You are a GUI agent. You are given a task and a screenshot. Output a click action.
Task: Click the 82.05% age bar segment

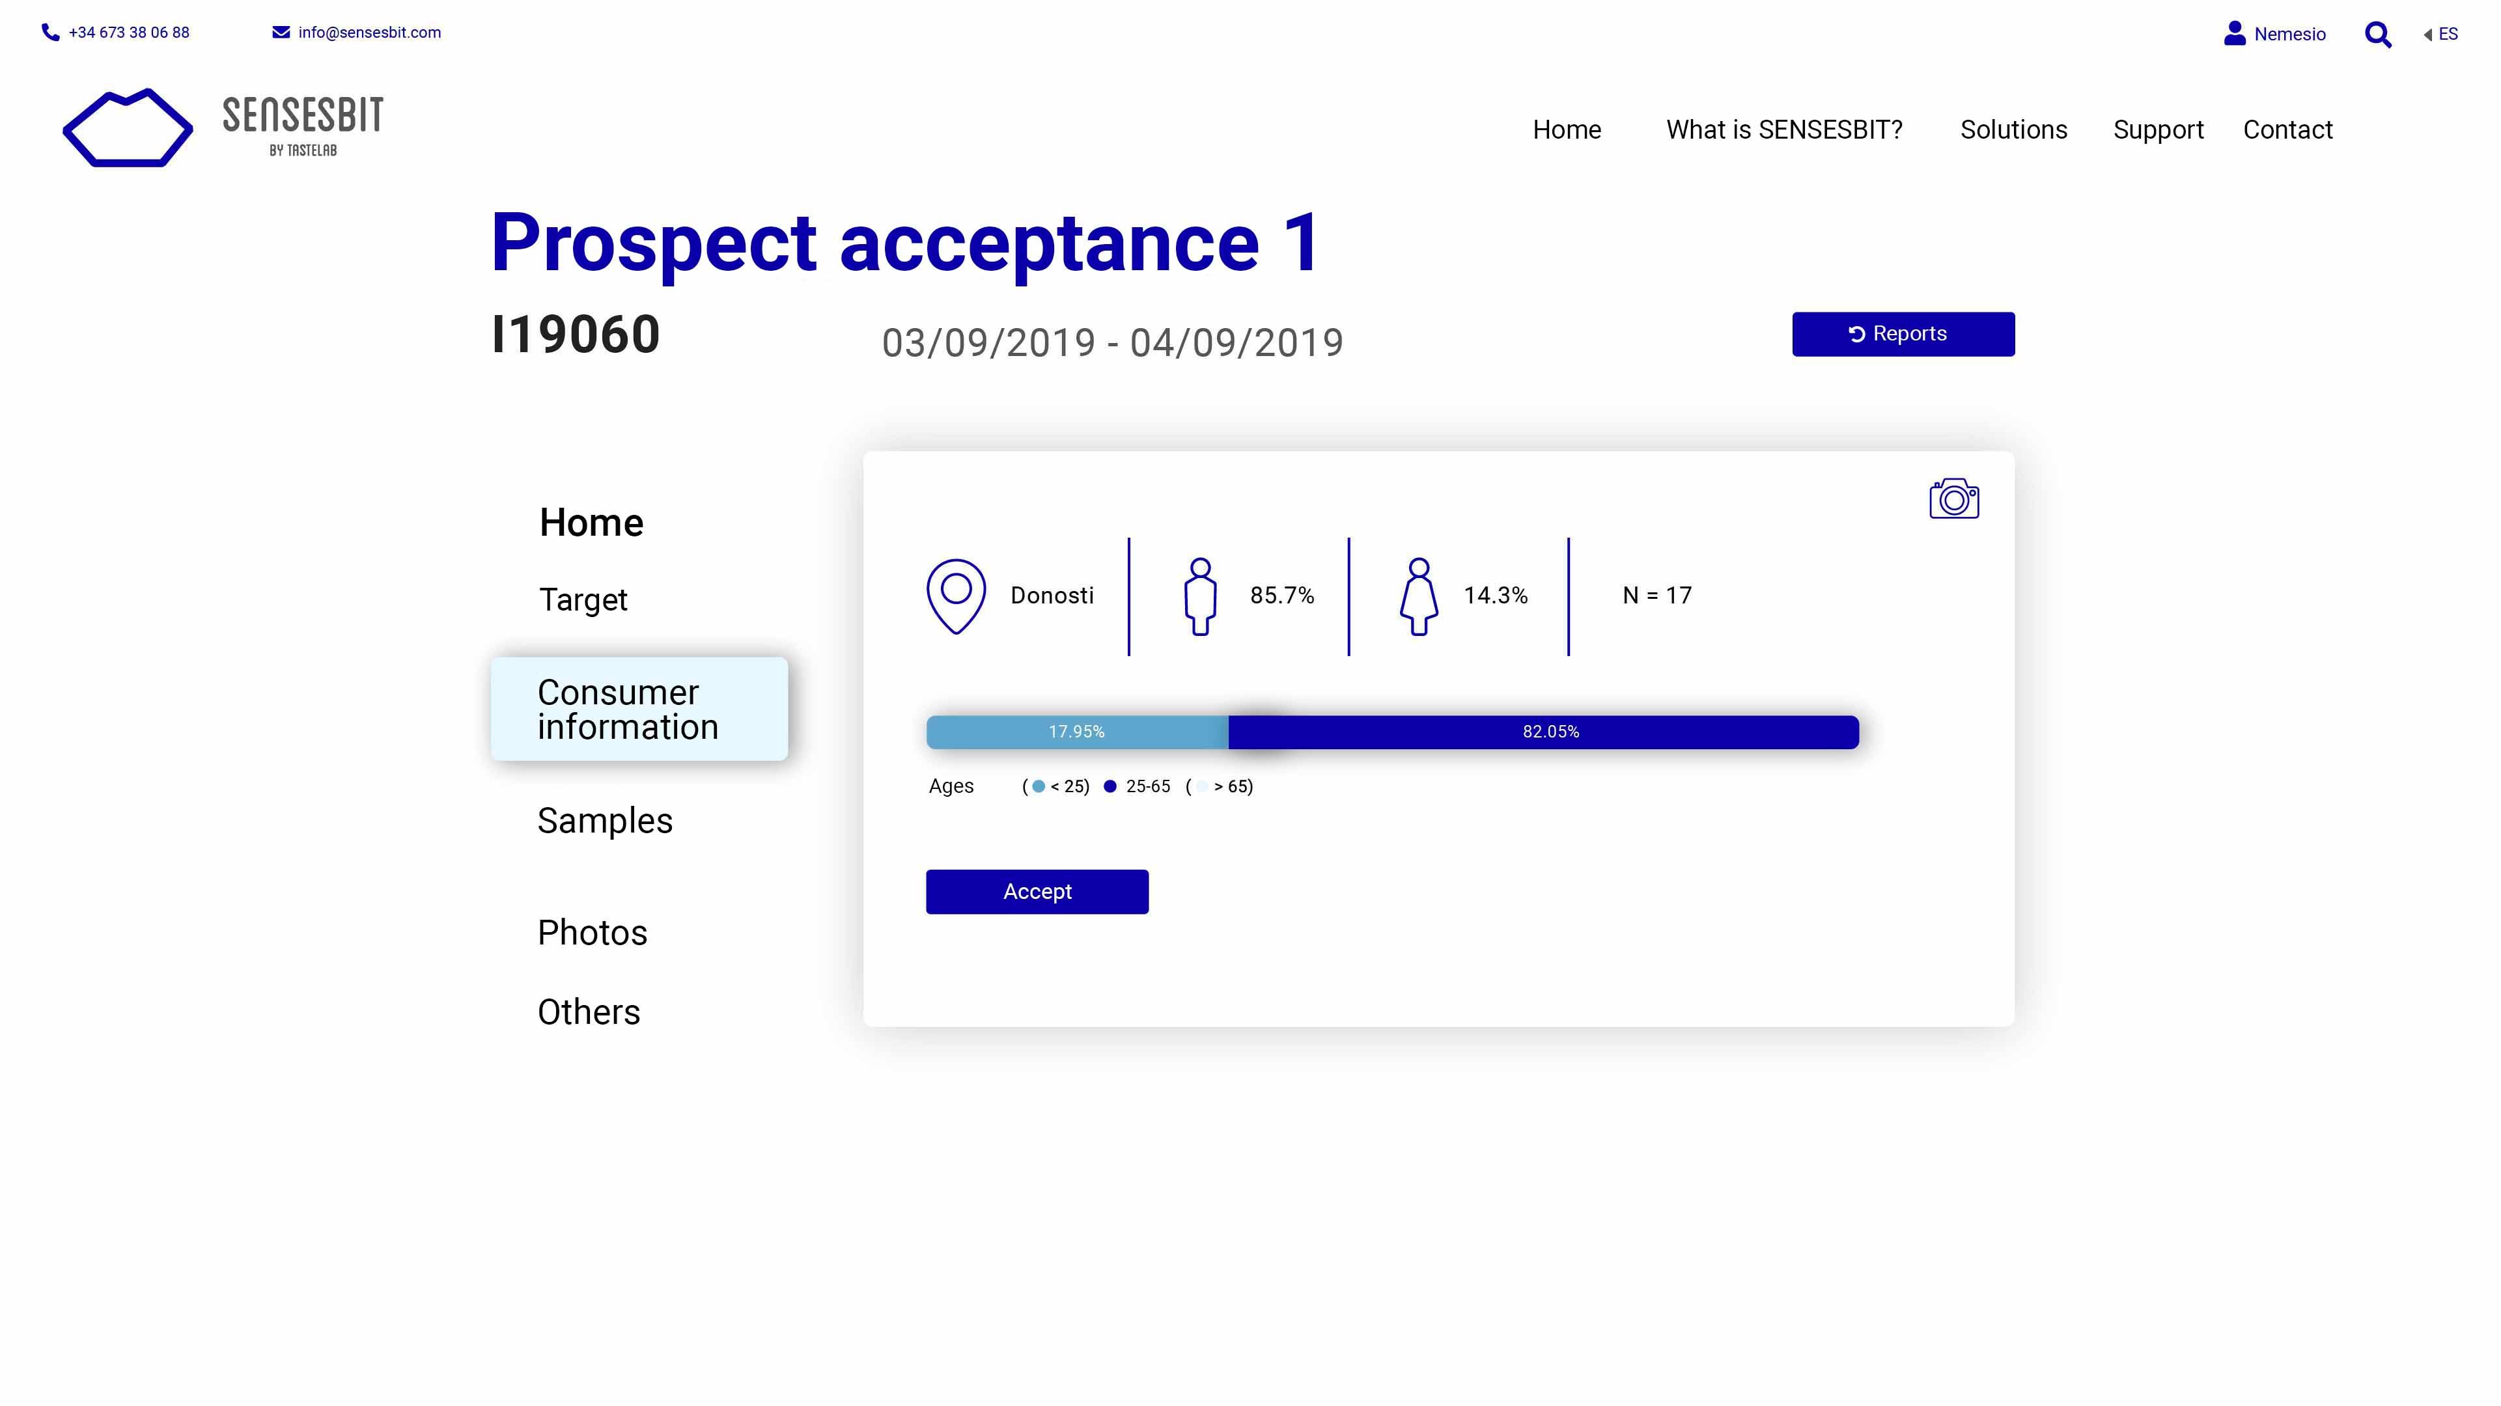(x=1550, y=732)
